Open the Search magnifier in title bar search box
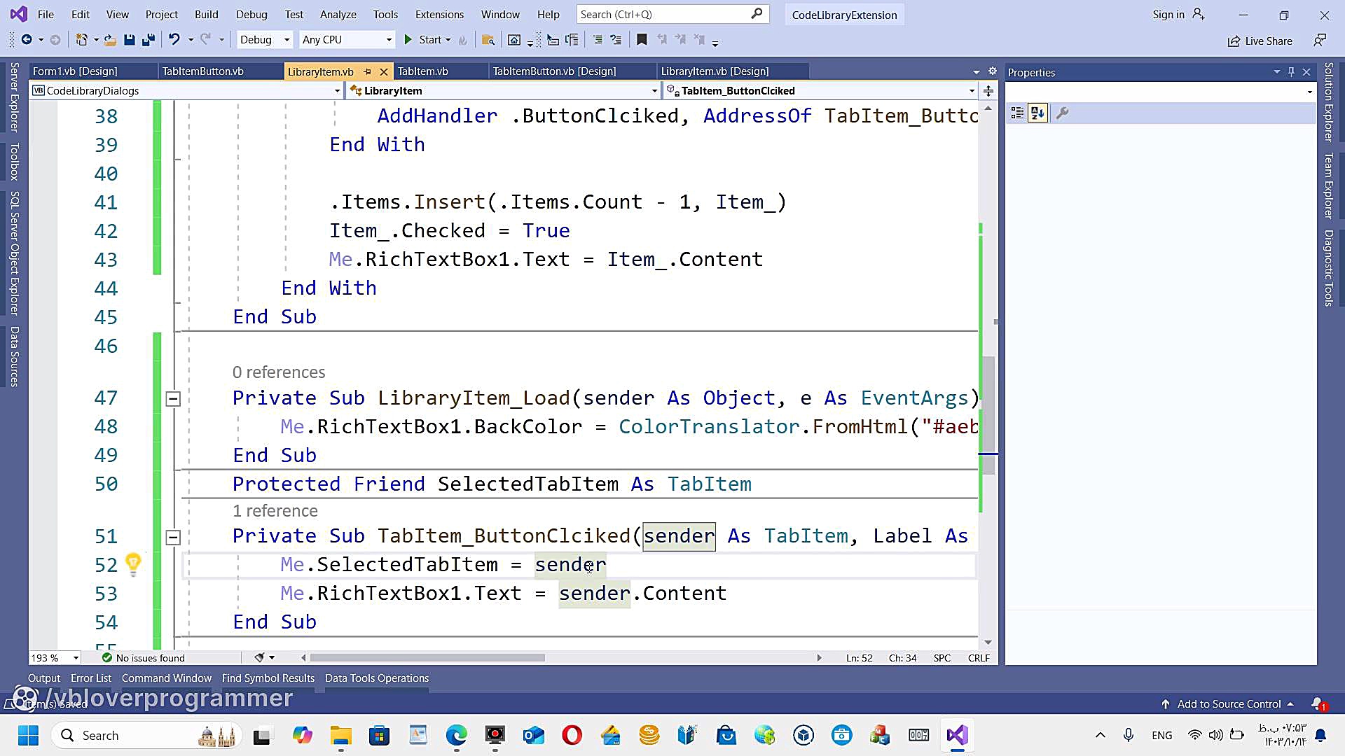The image size is (1345, 756). coord(757,14)
